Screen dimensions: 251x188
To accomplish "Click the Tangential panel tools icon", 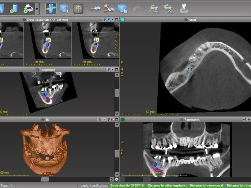I will 108,70.
